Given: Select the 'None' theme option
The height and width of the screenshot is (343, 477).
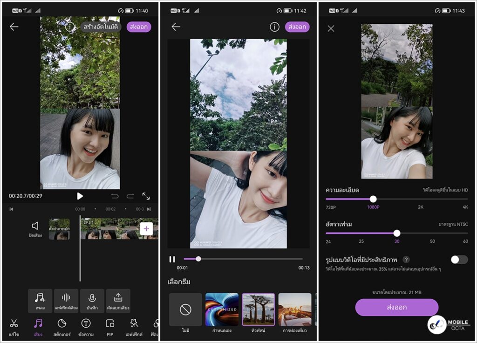Looking at the screenshot, I should click(185, 309).
